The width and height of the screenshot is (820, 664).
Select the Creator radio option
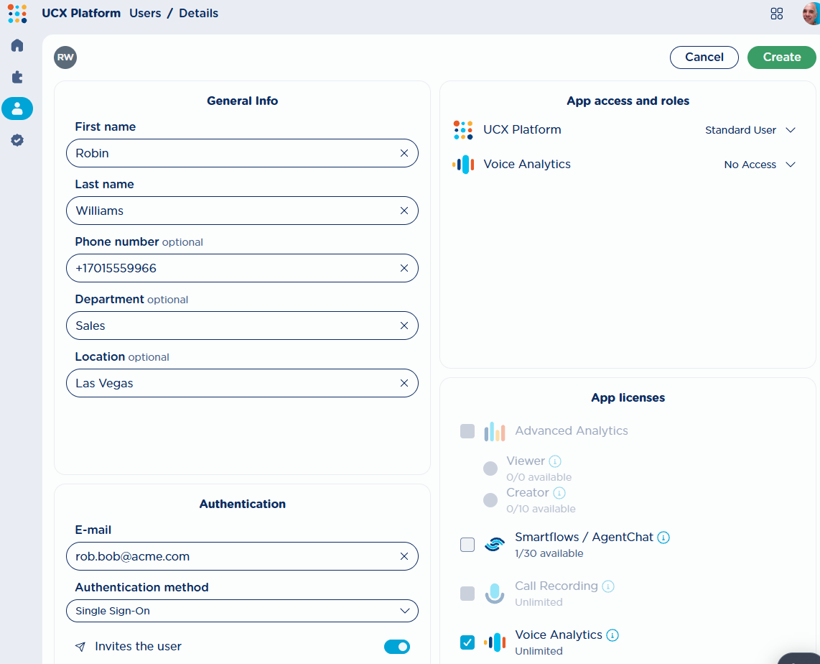point(490,500)
